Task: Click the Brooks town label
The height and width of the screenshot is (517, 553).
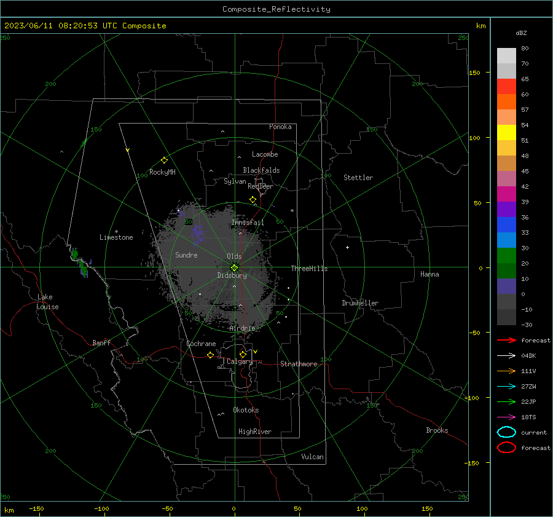Action: click(437, 430)
